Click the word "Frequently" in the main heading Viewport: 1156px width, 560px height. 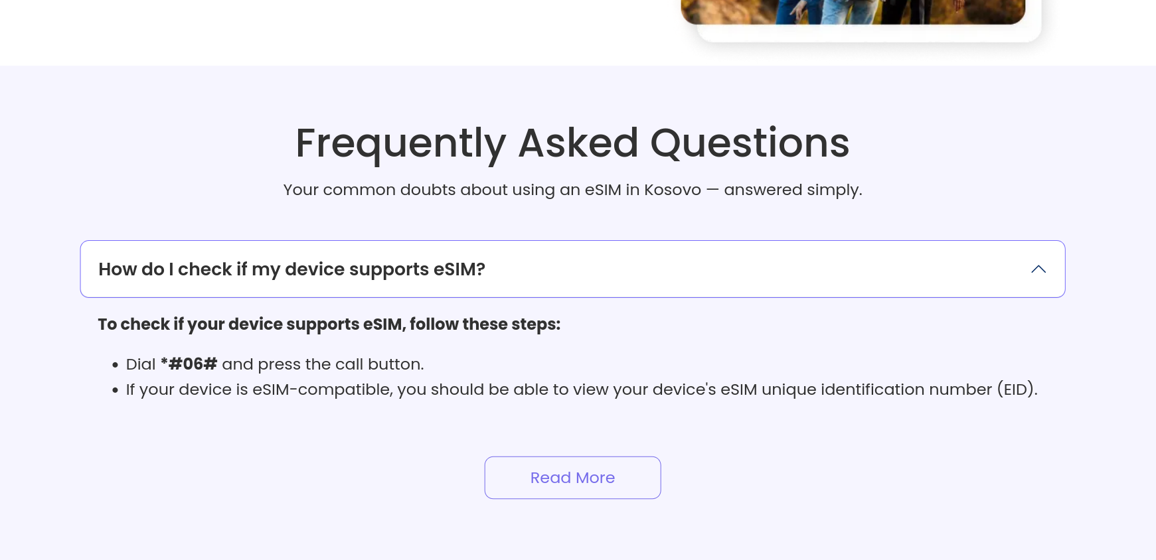pyautogui.click(x=400, y=143)
